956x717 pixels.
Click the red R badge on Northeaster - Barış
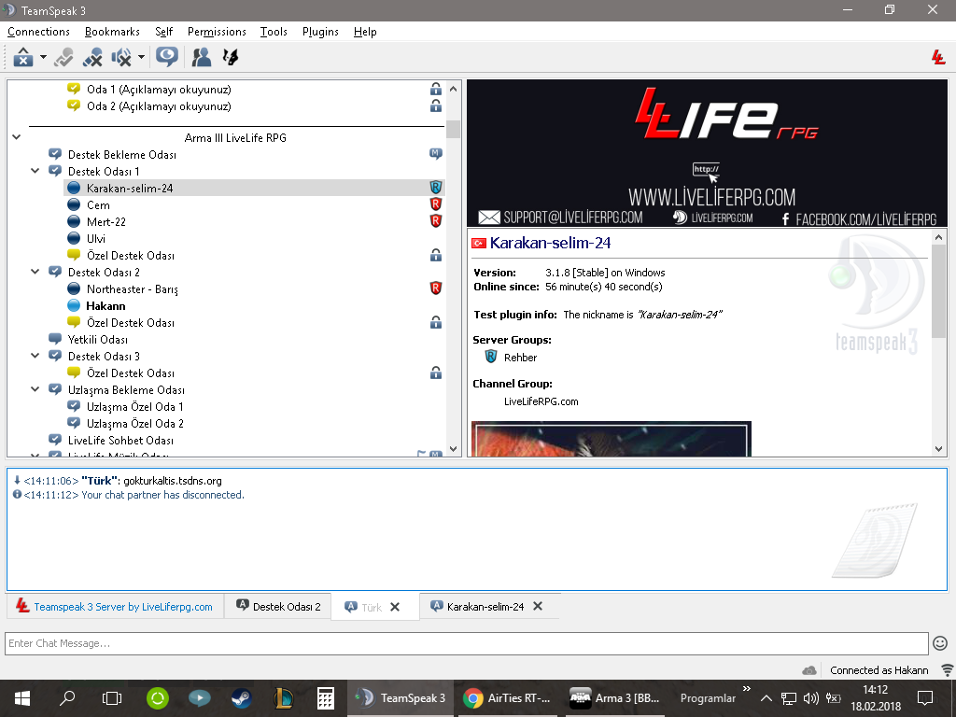tap(436, 288)
